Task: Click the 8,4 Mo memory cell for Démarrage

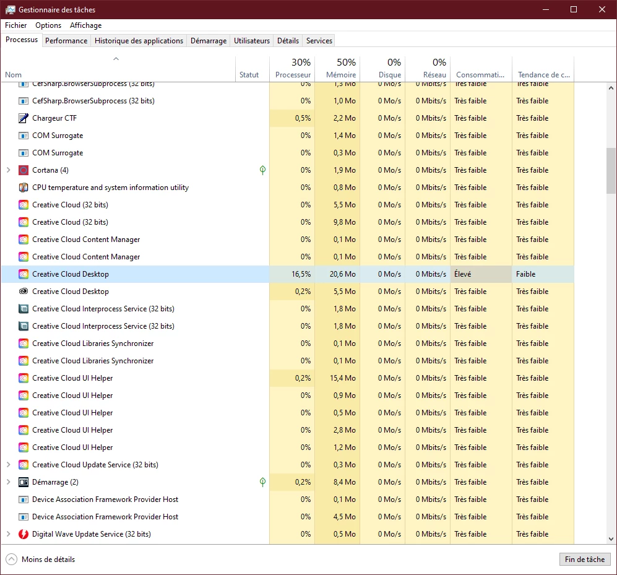Action: click(337, 482)
